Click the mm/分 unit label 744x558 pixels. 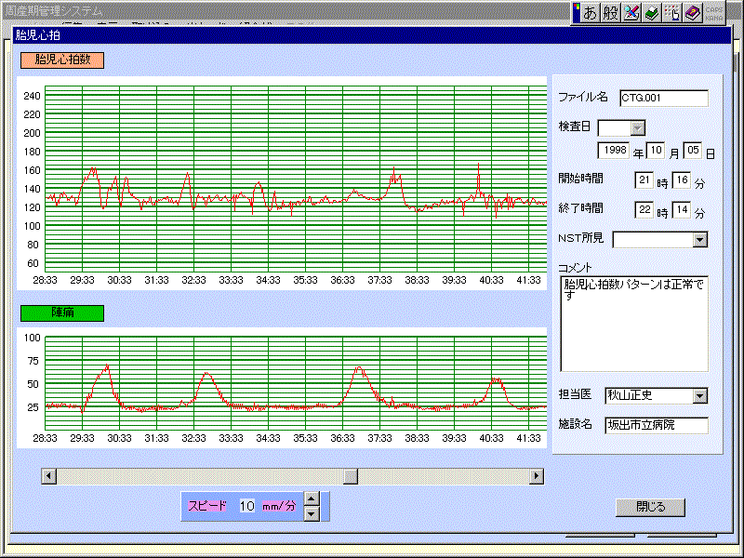tap(279, 506)
